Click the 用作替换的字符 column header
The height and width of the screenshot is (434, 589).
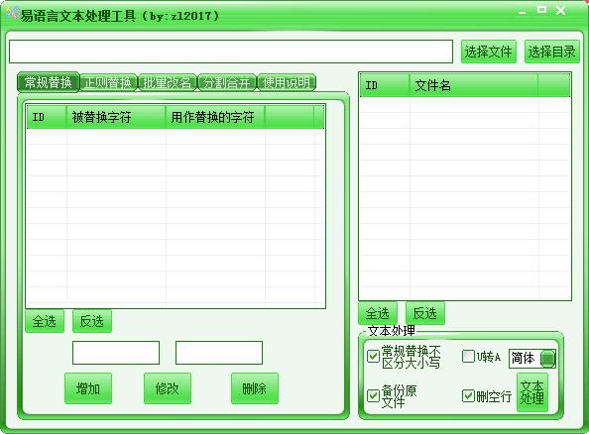[215, 117]
